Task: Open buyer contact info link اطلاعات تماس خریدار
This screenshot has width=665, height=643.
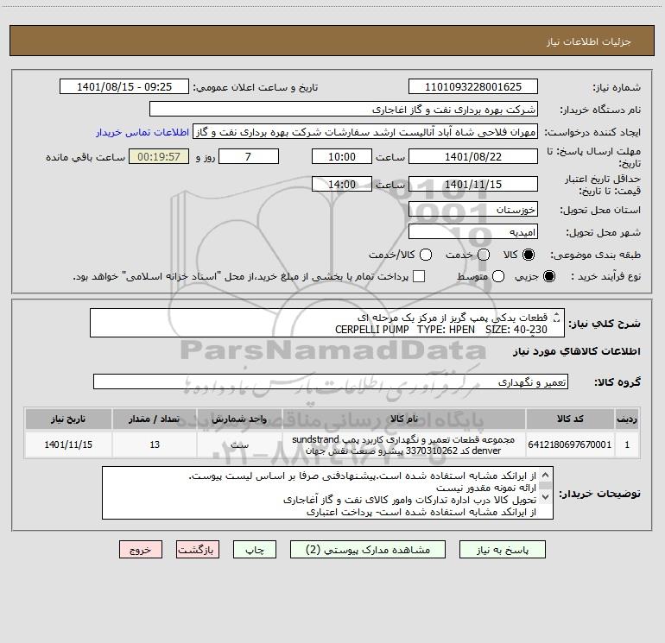Action: point(142,132)
